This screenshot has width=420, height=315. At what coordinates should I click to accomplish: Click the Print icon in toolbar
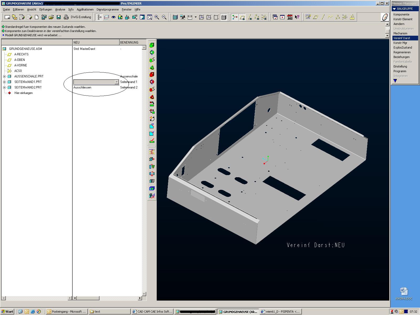click(66, 17)
